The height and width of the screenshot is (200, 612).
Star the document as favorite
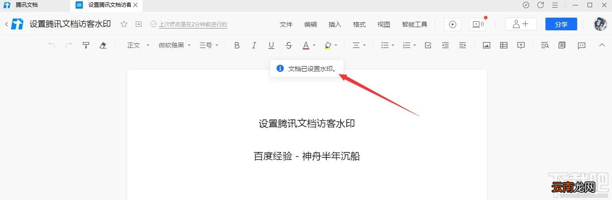(x=124, y=24)
